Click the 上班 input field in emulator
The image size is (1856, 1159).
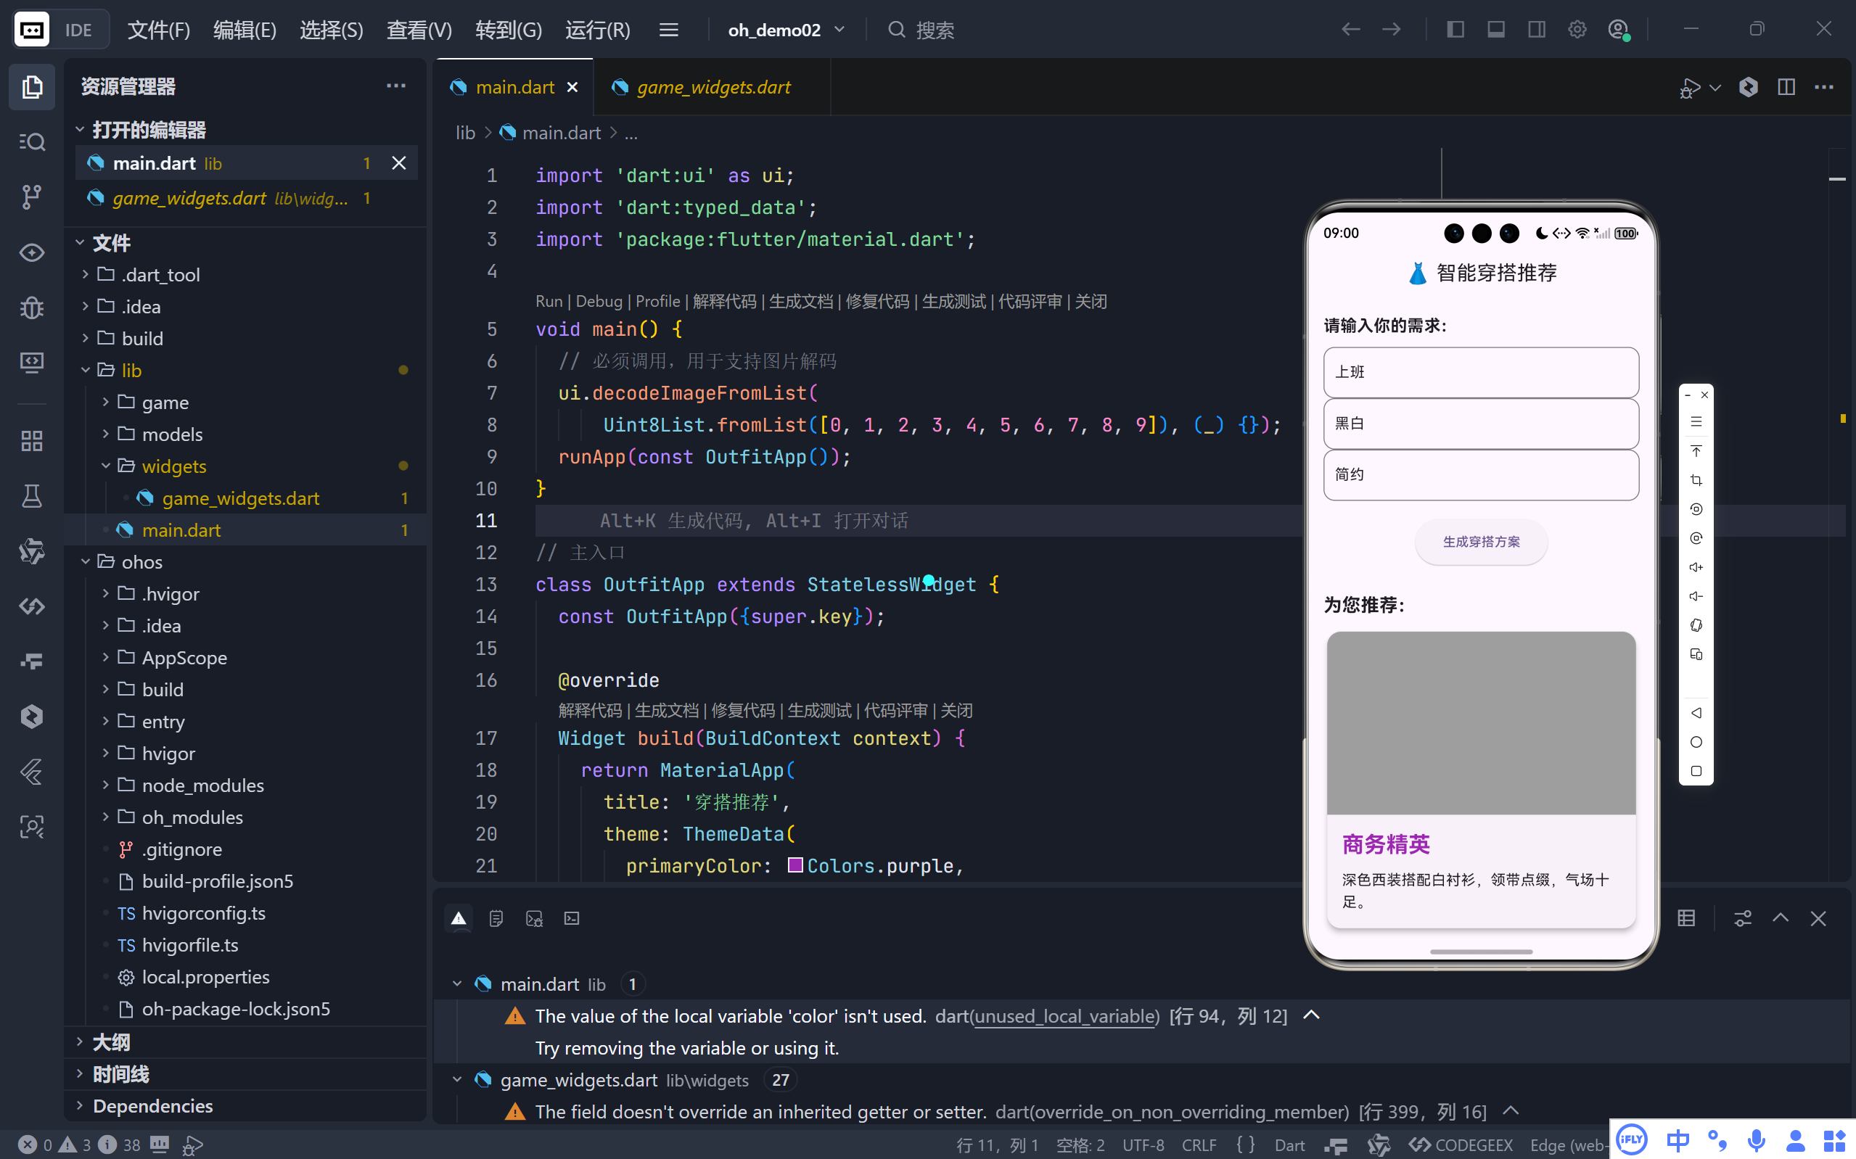[1480, 372]
